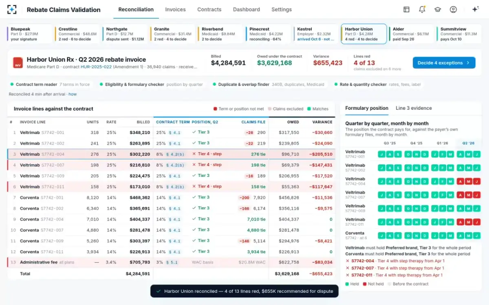Open the Northgate payer card
This screenshot has height=305, width=489.
point(125,34)
